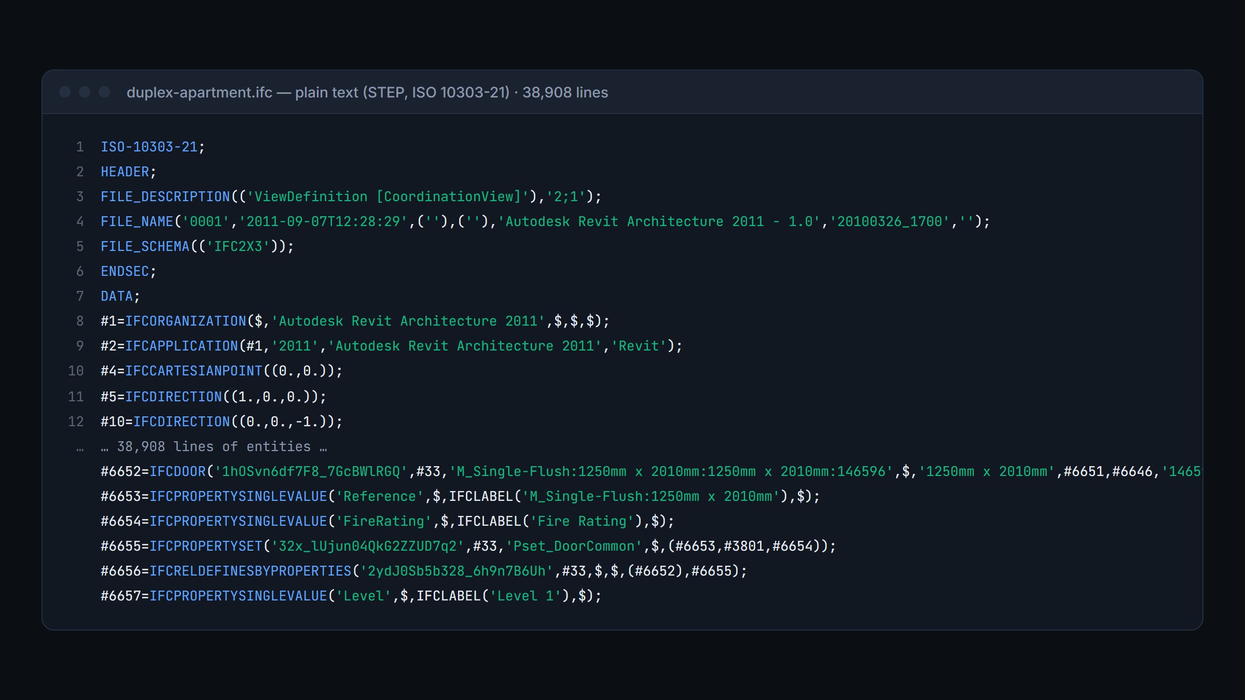
Task: Click the IFCRELDEFINESBYPROPERTIES entity name
Action: tap(251, 571)
